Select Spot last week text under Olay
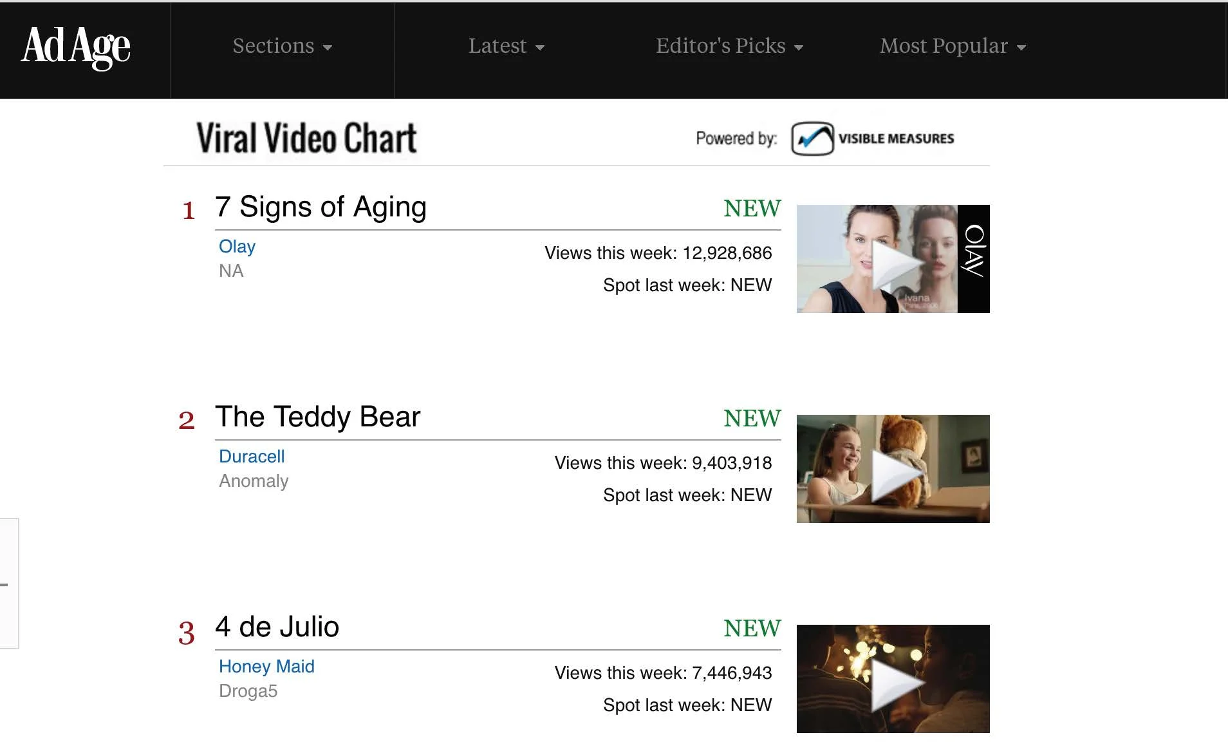1228x742 pixels. pos(687,285)
